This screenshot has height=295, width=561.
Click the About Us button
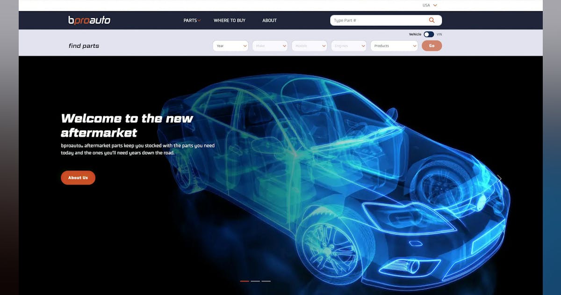78,177
